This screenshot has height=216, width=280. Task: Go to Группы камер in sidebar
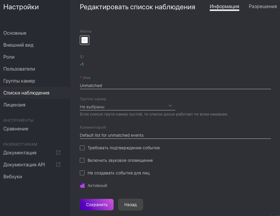(19, 81)
